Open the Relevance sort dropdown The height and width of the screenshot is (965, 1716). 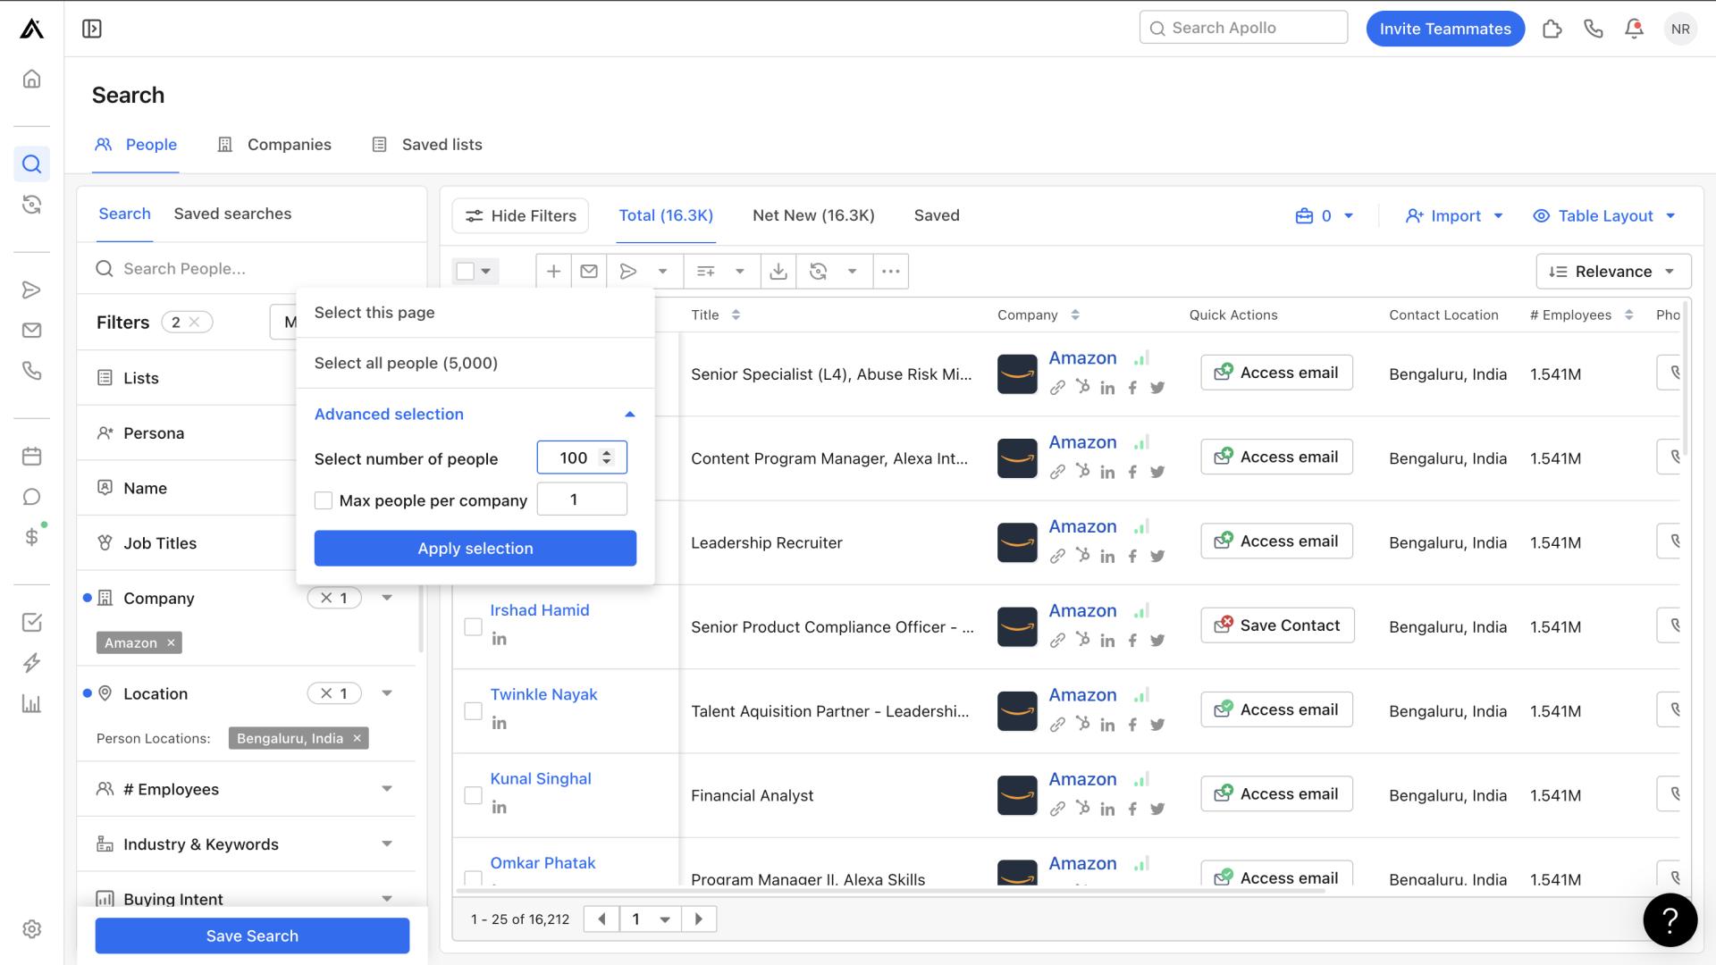click(1613, 272)
